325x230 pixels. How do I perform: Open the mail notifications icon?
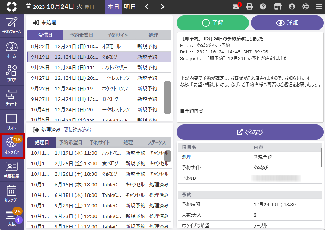(237, 7)
